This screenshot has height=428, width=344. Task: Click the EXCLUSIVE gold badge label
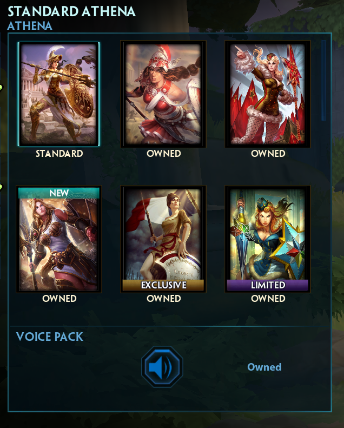[x=163, y=285]
